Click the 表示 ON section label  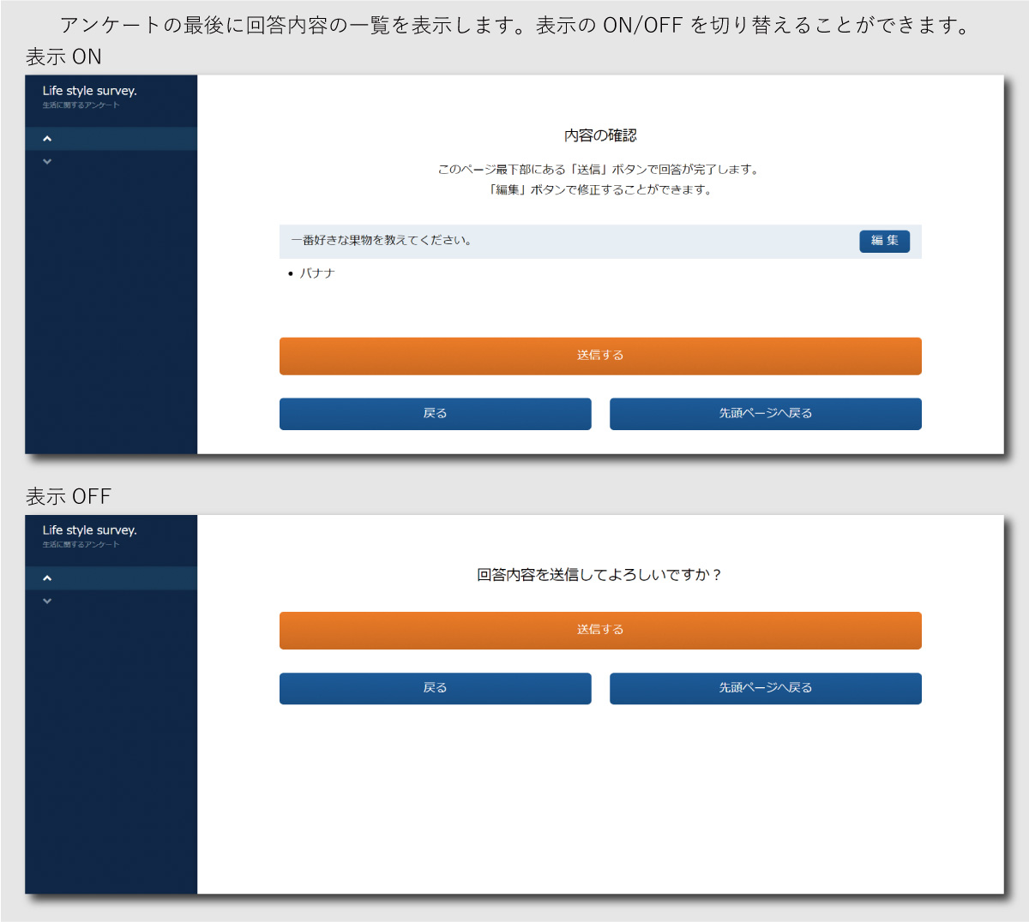pos(63,57)
